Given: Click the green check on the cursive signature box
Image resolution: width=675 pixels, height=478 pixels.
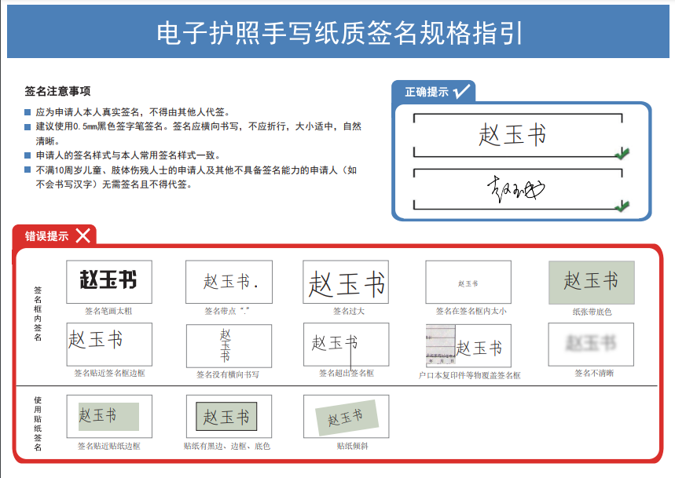Looking at the screenshot, I should tap(622, 206).
